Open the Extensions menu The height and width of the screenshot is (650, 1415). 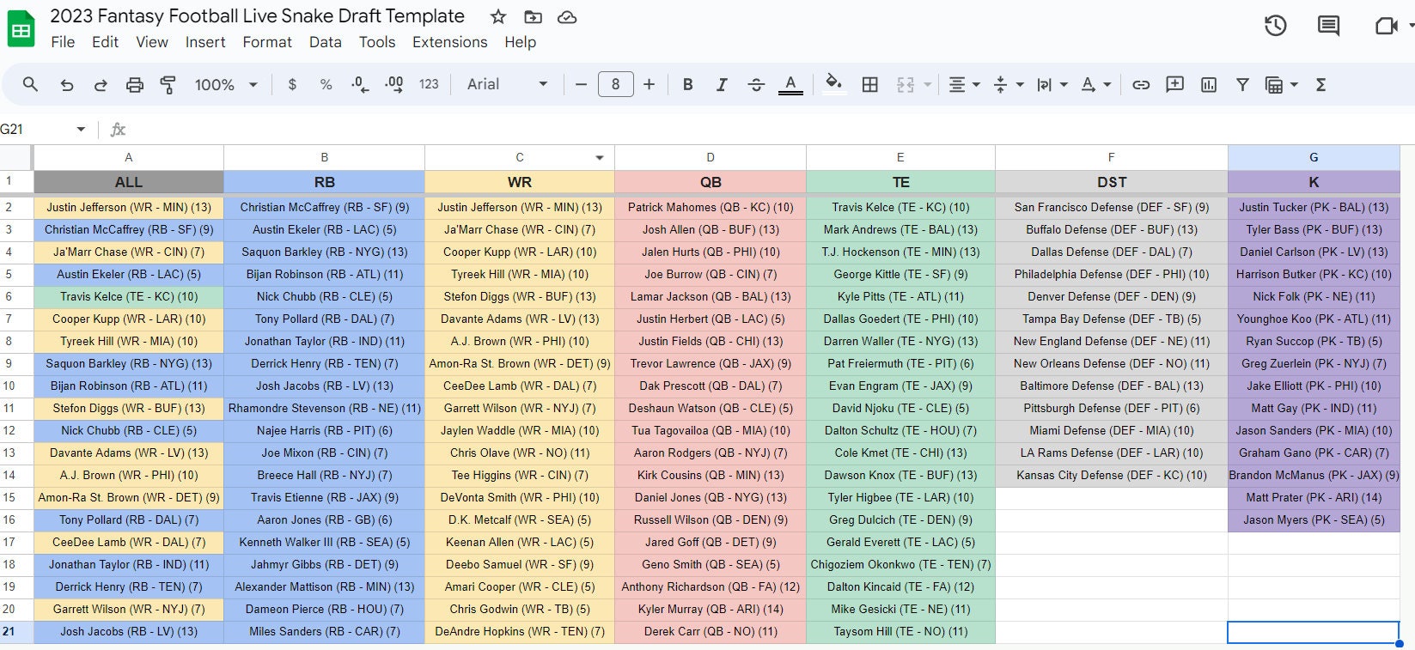tap(449, 42)
